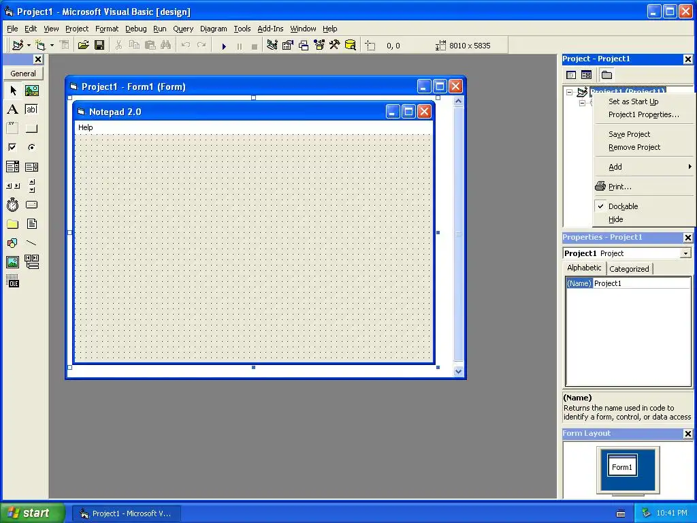697x523 pixels.
Task: Select the TextBox control tool
Action: pos(31,110)
